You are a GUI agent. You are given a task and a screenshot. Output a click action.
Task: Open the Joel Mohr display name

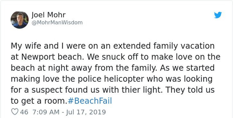[48, 15]
